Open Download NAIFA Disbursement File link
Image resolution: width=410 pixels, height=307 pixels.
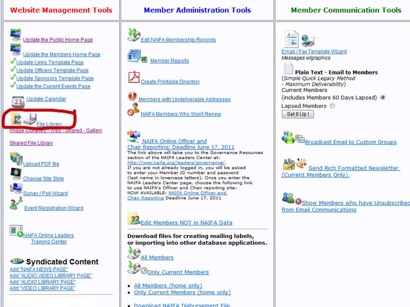pyautogui.click(x=182, y=305)
